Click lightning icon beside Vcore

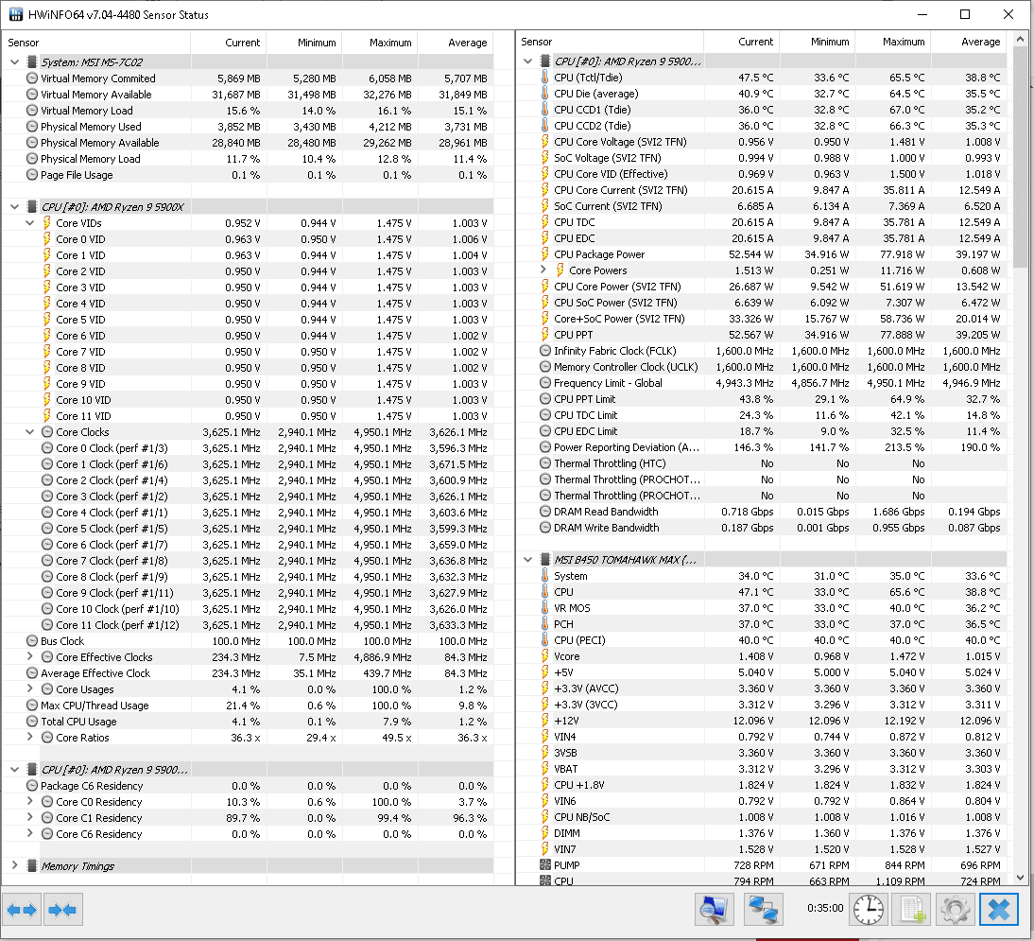tap(544, 656)
